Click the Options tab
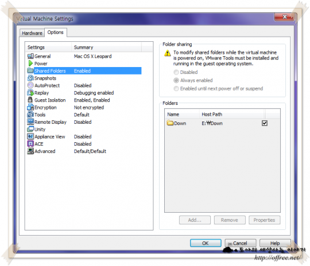310x266 pixels. 56,32
